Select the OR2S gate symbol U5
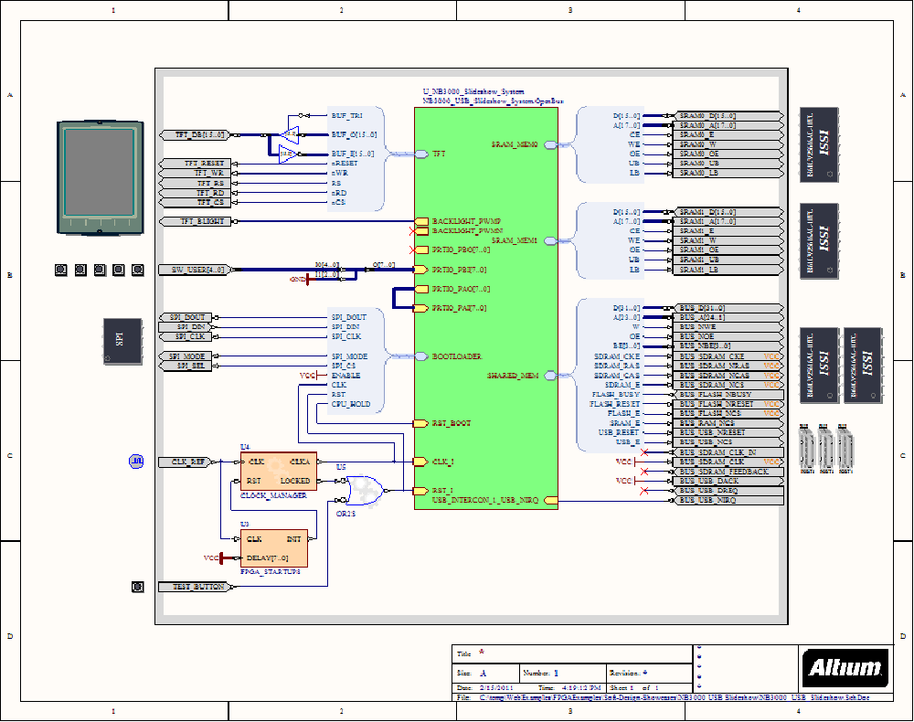Viewport: 914px width, 722px height. (x=367, y=490)
